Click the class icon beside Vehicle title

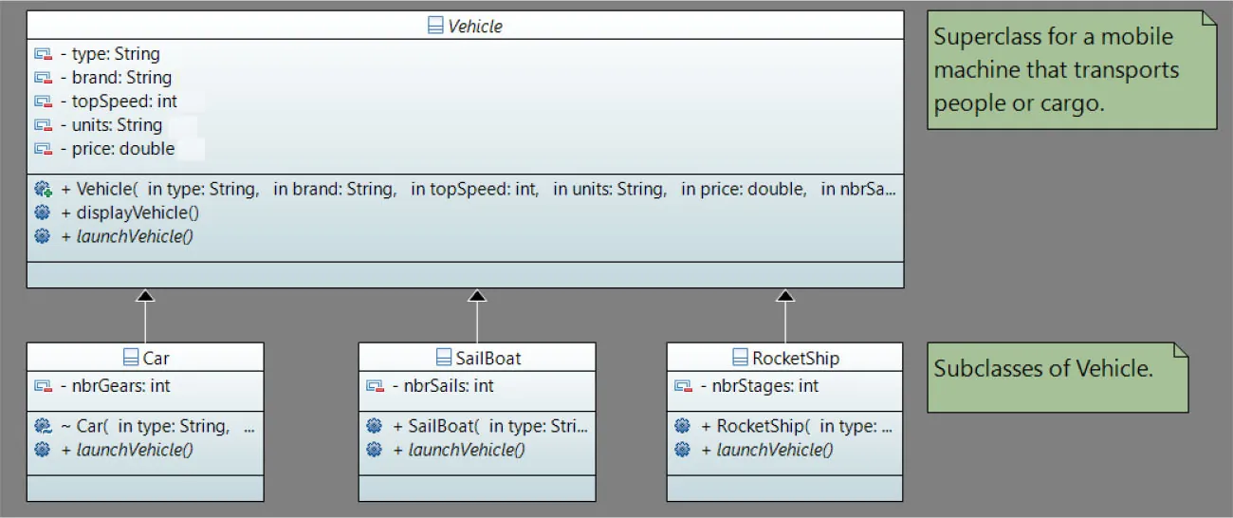pyautogui.click(x=436, y=26)
